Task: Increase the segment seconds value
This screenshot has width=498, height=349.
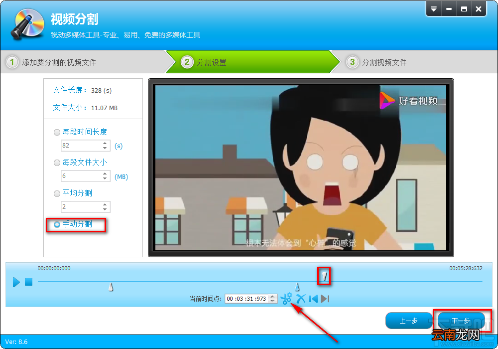Action: [x=105, y=144]
